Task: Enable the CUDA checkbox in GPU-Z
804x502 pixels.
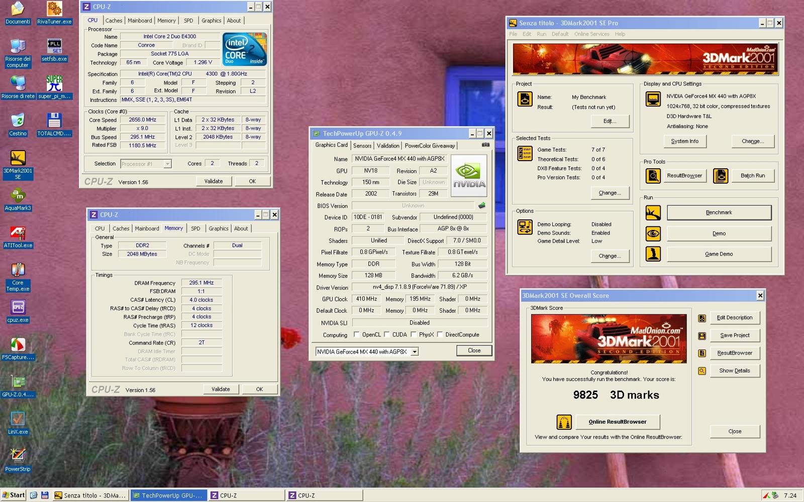Action: click(386, 334)
